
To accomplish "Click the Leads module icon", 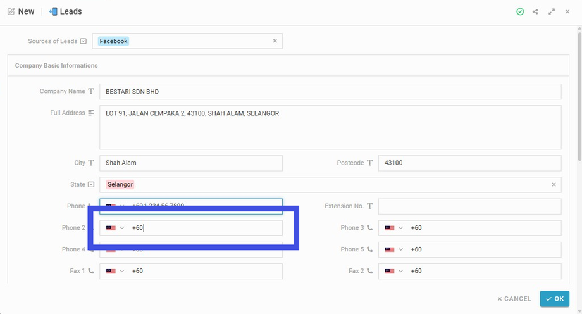I will tap(53, 11).
